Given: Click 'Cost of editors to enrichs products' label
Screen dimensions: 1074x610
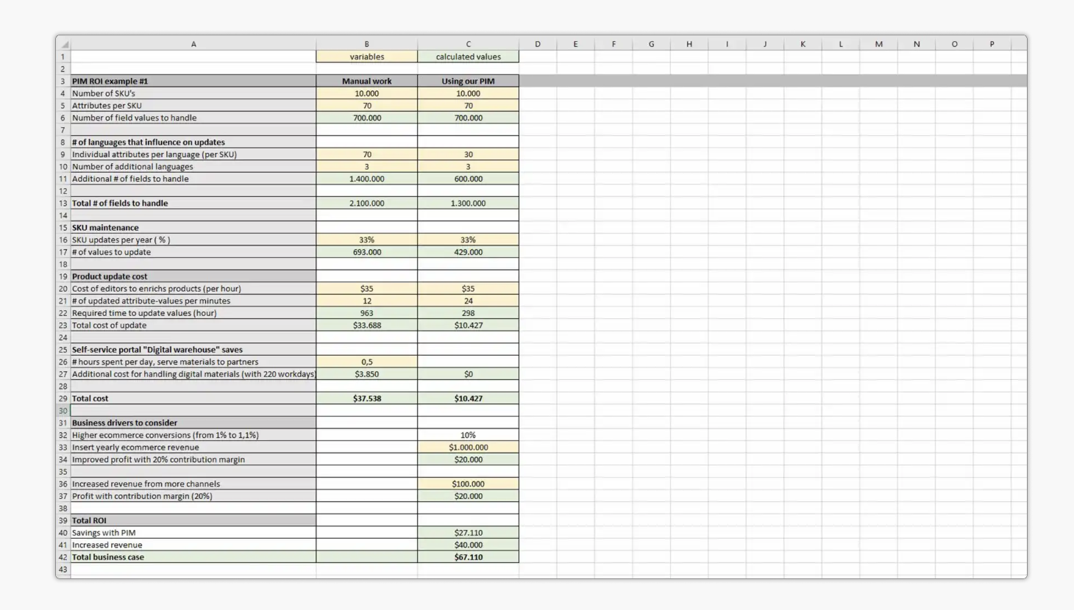Looking at the screenshot, I should (x=193, y=289).
